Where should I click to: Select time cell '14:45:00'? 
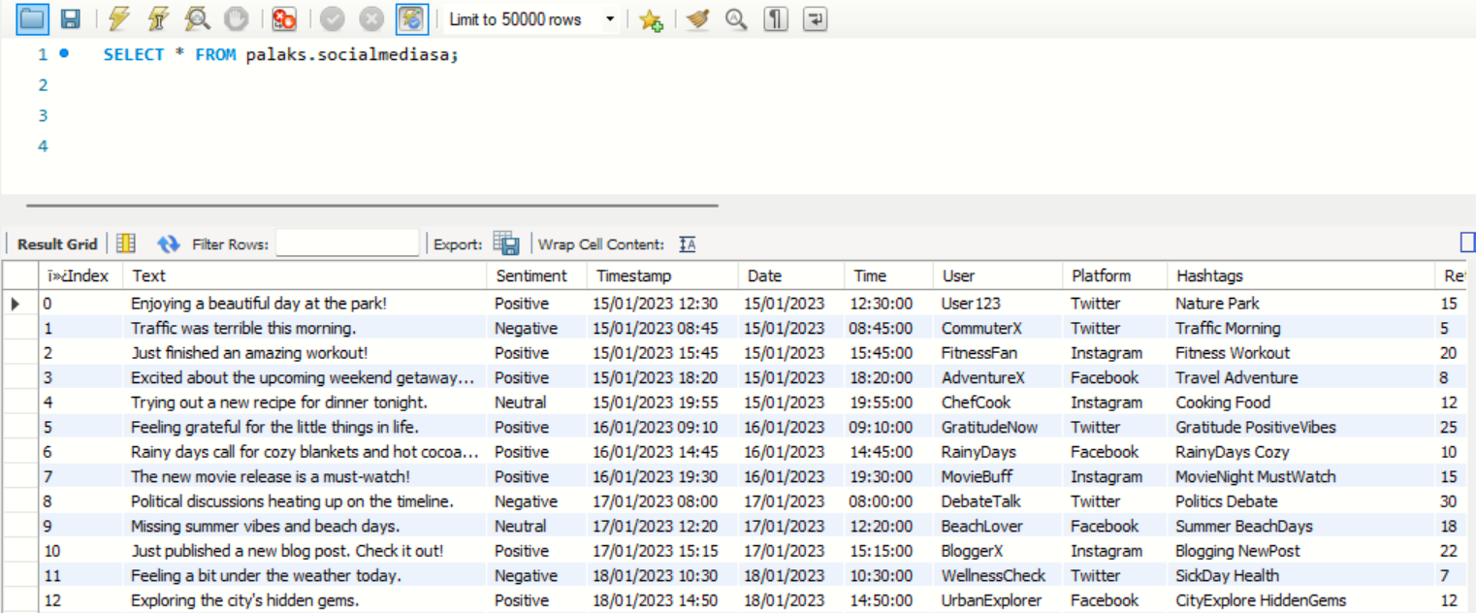(889, 452)
